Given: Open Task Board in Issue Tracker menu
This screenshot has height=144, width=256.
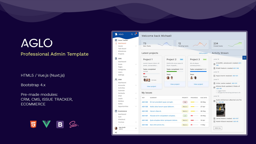Looking at the screenshot, I should tap(122, 49).
